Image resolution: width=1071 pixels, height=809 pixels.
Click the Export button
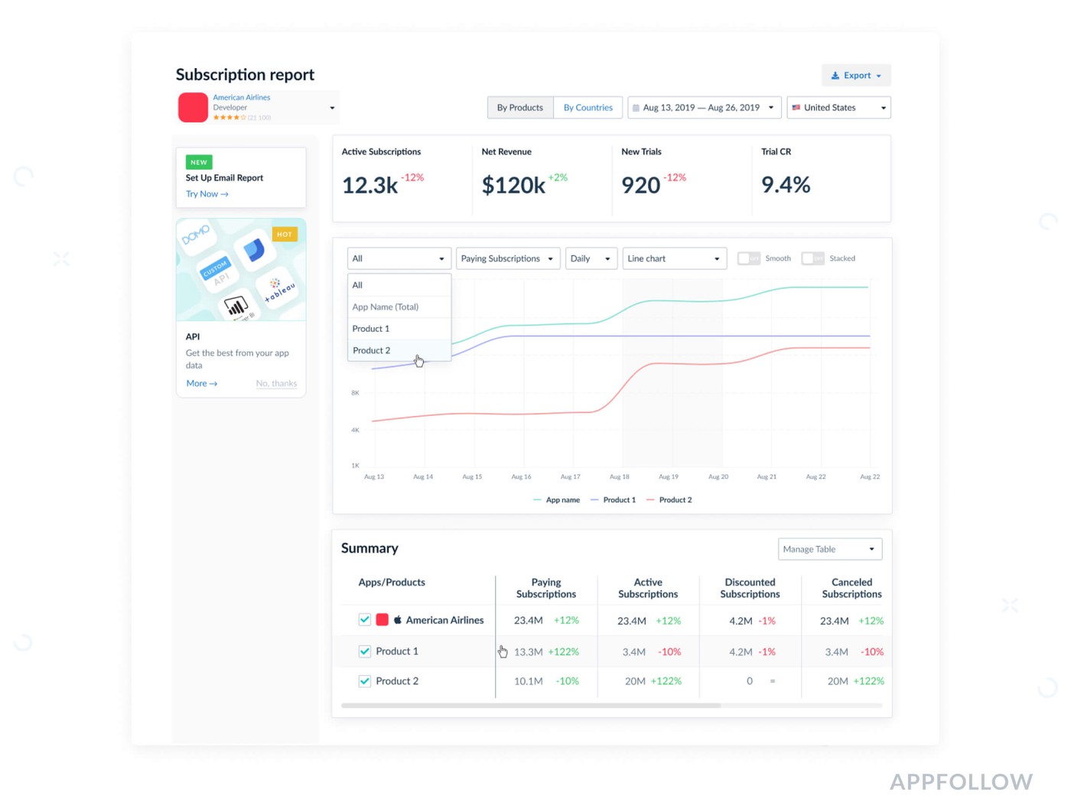tap(856, 76)
